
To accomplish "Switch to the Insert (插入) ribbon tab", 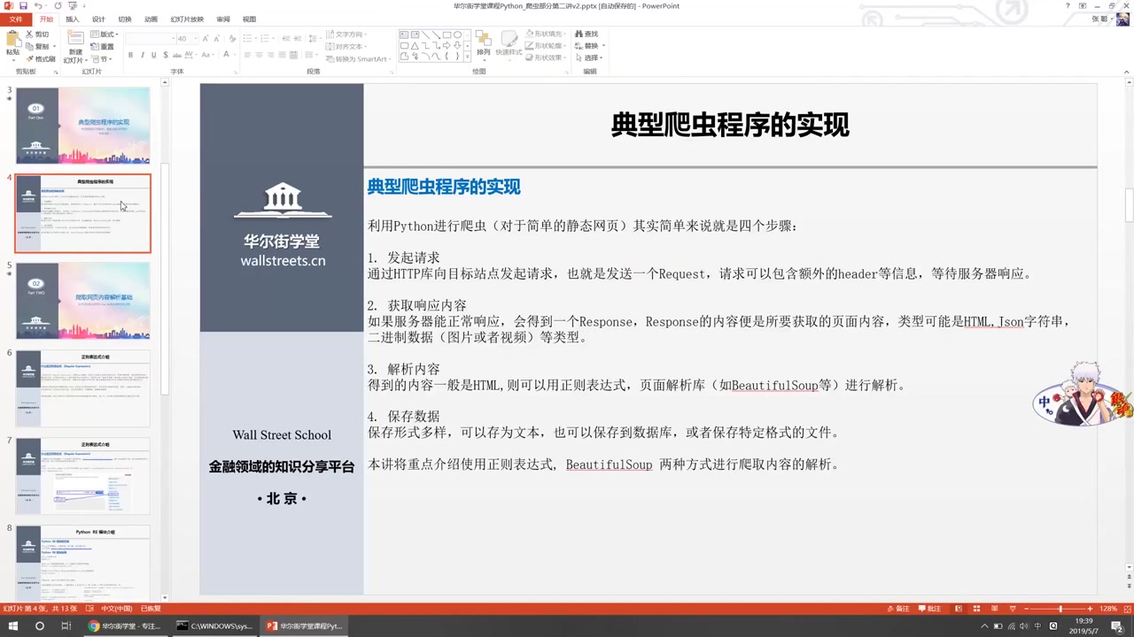I will click(x=72, y=19).
